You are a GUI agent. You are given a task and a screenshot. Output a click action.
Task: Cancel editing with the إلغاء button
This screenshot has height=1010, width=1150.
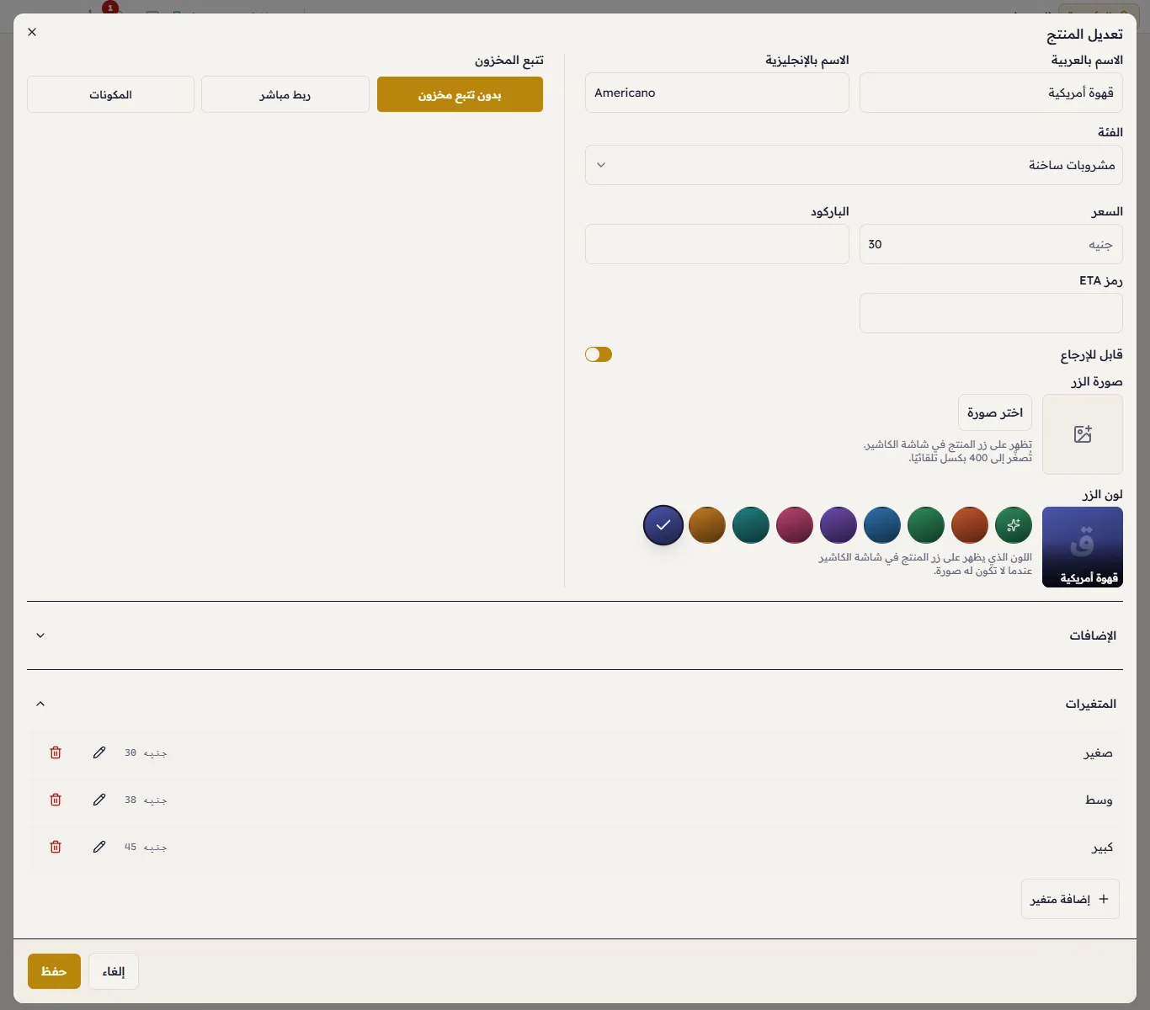click(x=114, y=971)
